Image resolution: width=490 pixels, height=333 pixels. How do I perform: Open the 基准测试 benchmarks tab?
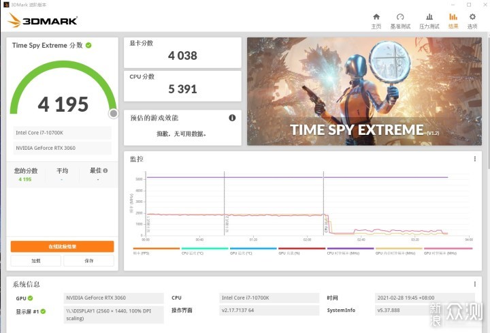click(400, 21)
